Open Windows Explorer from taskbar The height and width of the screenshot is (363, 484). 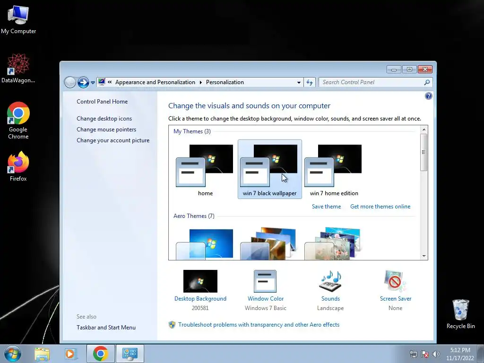tap(42, 354)
